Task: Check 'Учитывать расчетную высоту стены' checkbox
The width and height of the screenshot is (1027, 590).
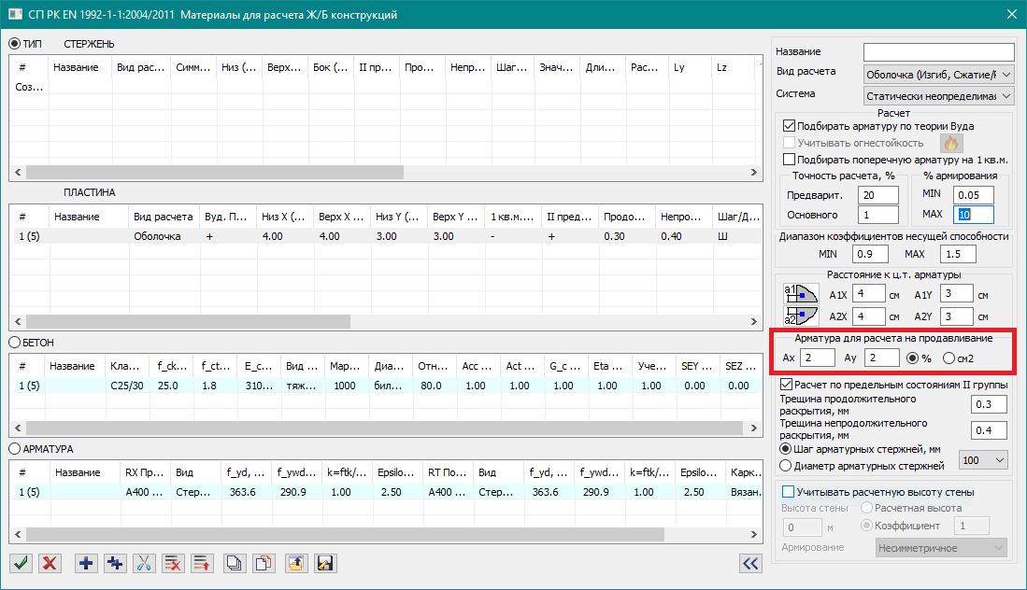Action: coord(788,492)
